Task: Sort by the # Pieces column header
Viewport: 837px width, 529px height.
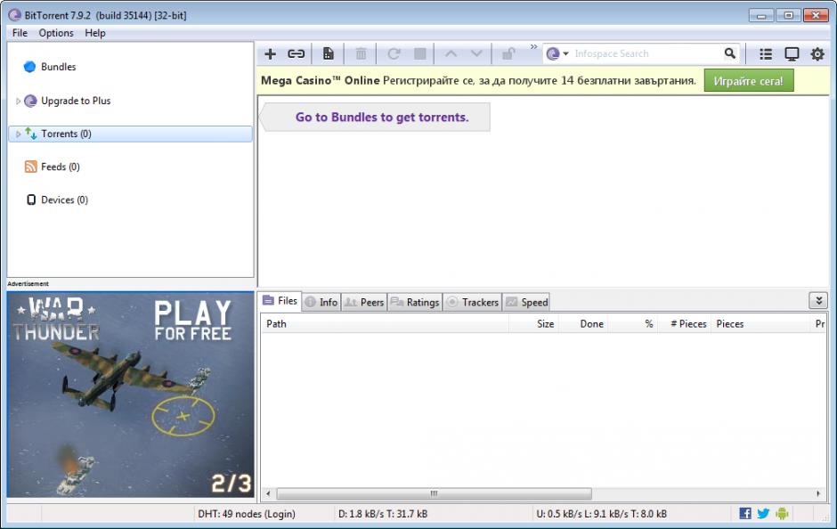Action: click(685, 323)
